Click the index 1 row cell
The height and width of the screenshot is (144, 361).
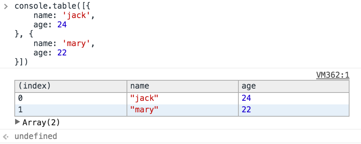click(71, 110)
